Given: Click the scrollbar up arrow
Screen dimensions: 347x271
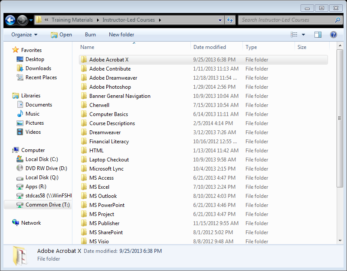Looking at the screenshot, I should [x=340, y=45].
